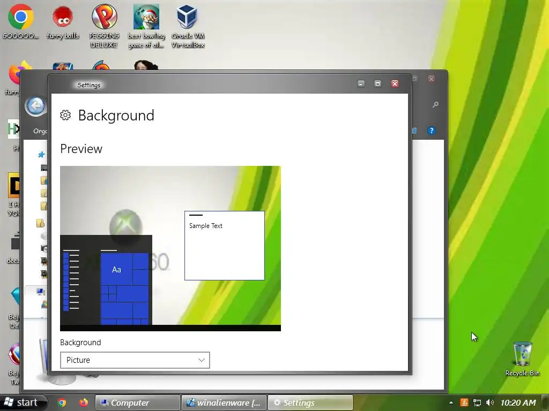Open the Recycle Bin on the desktop
Image resolution: width=549 pixels, height=411 pixels.
[522, 359]
